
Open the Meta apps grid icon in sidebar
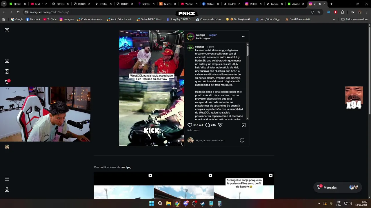point(7,190)
